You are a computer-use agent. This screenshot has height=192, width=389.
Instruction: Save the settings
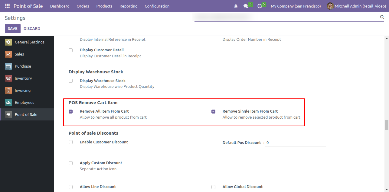pos(13,28)
